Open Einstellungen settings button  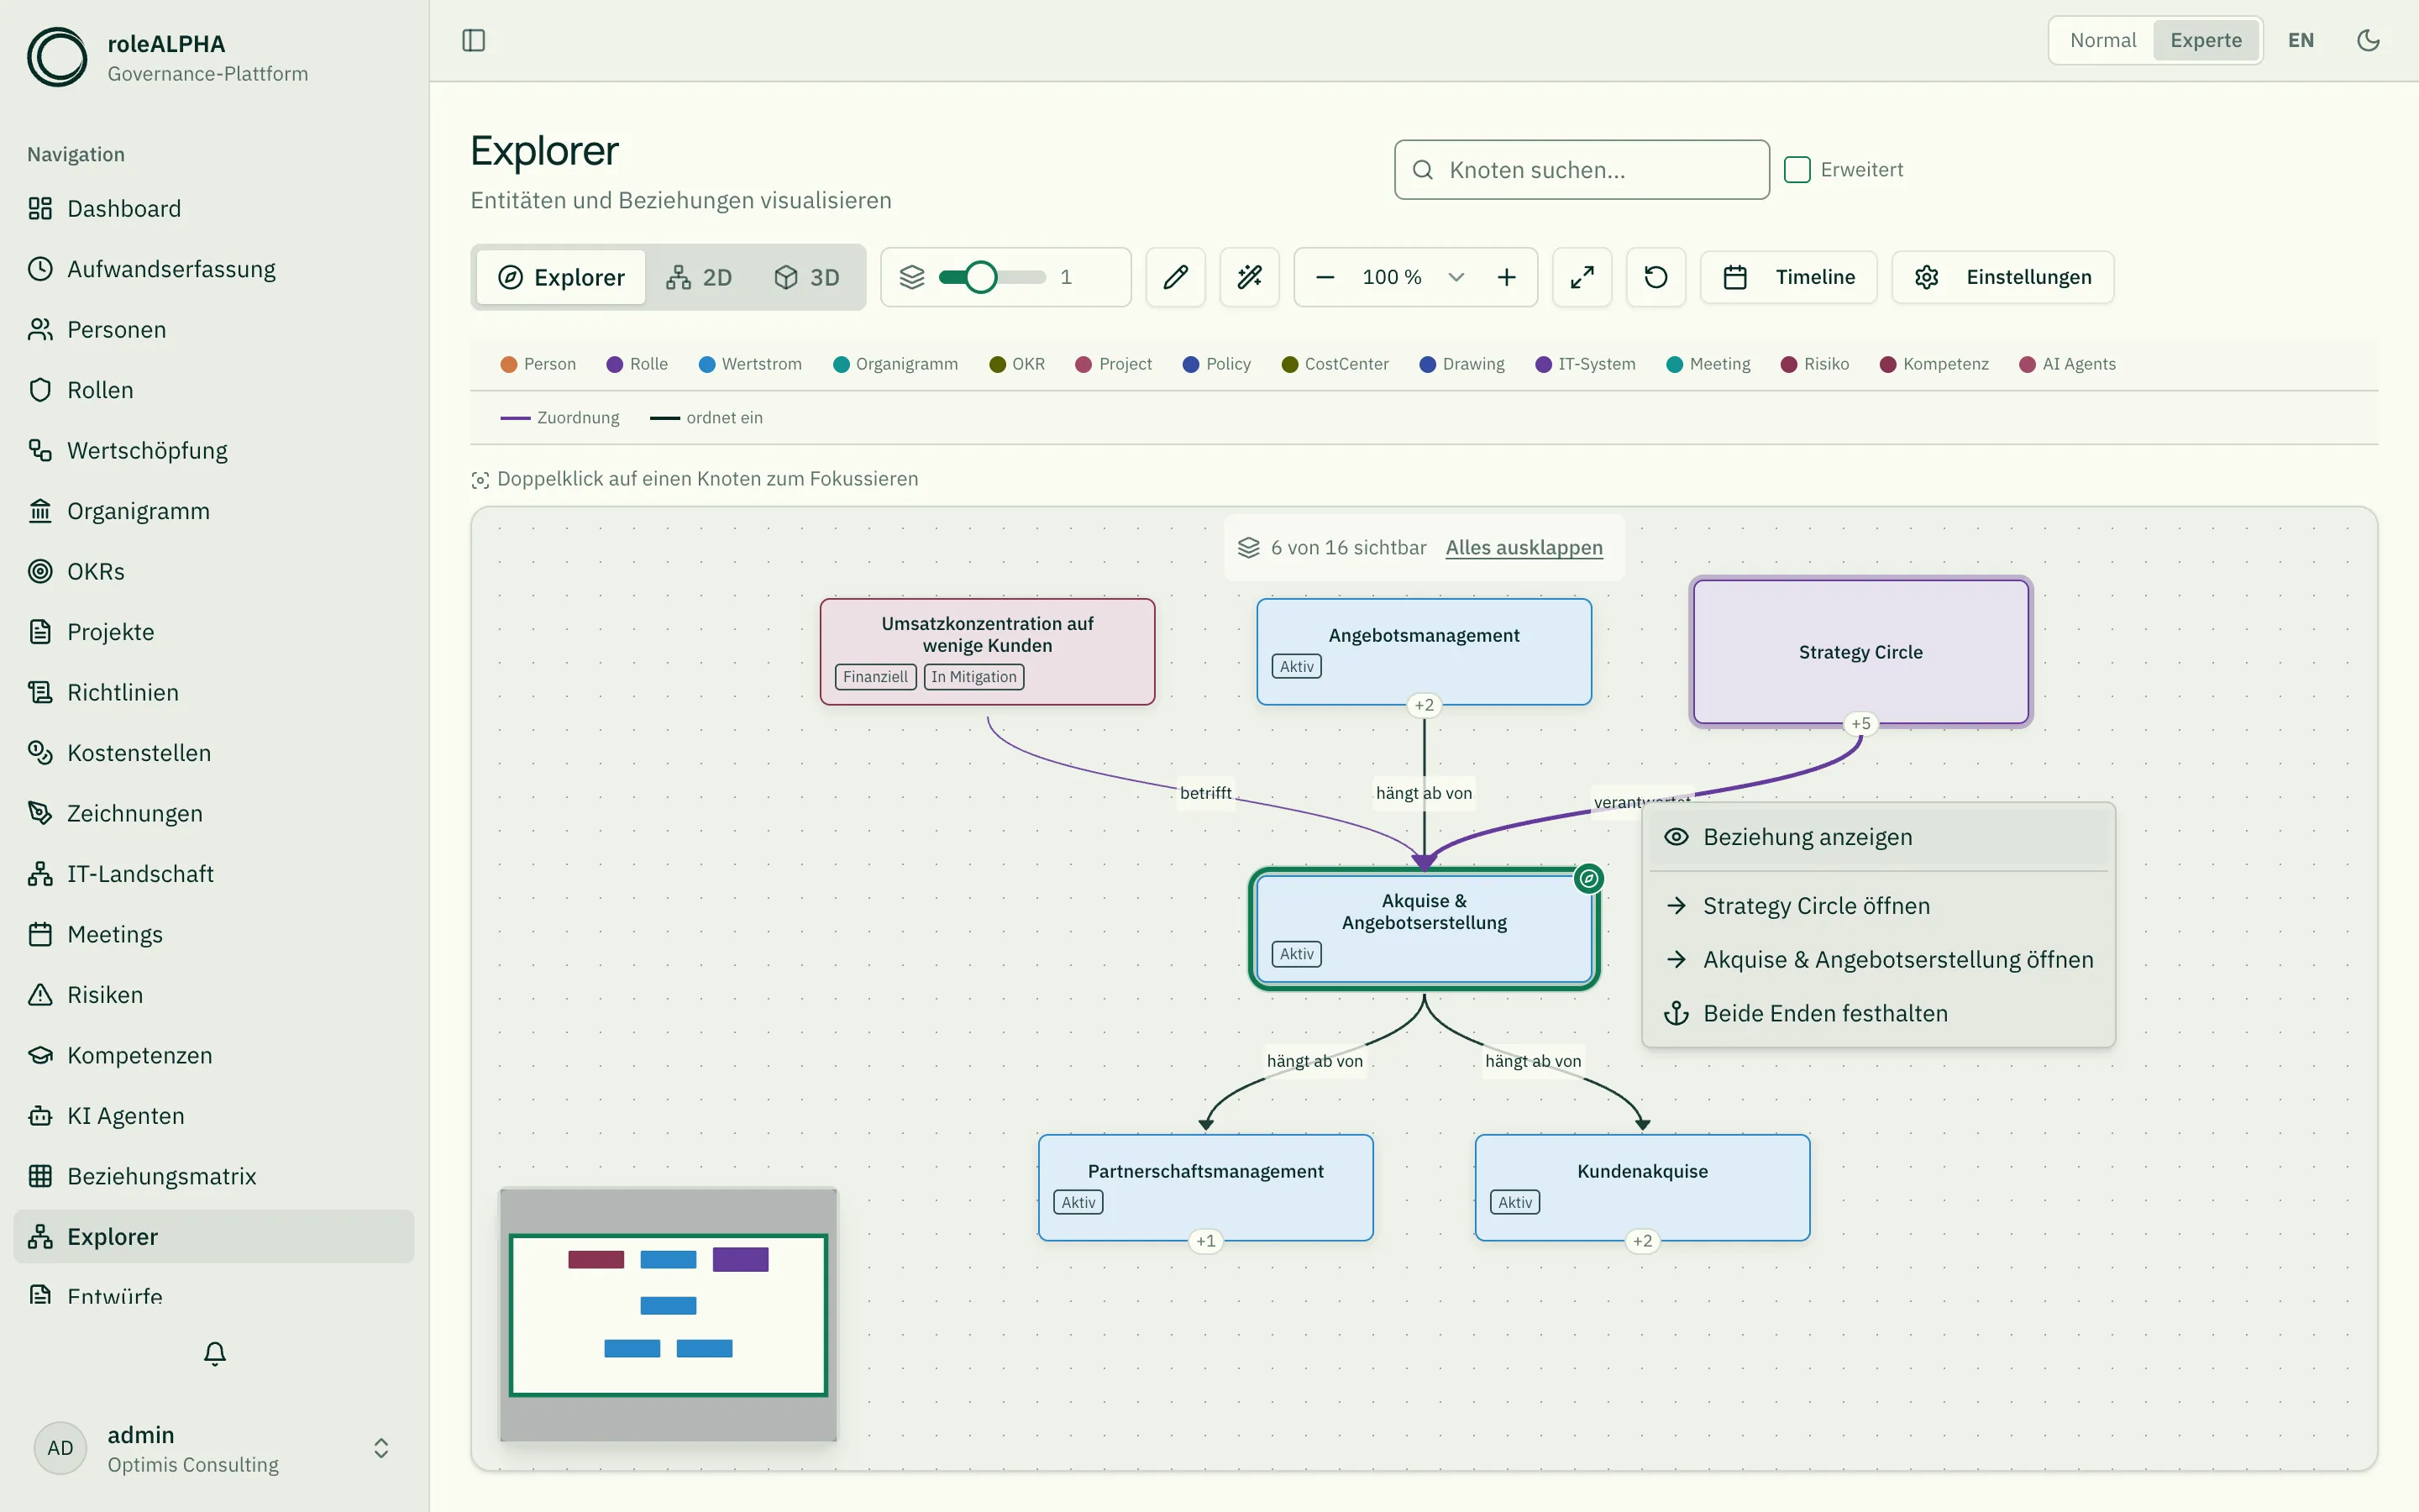tap(2003, 277)
